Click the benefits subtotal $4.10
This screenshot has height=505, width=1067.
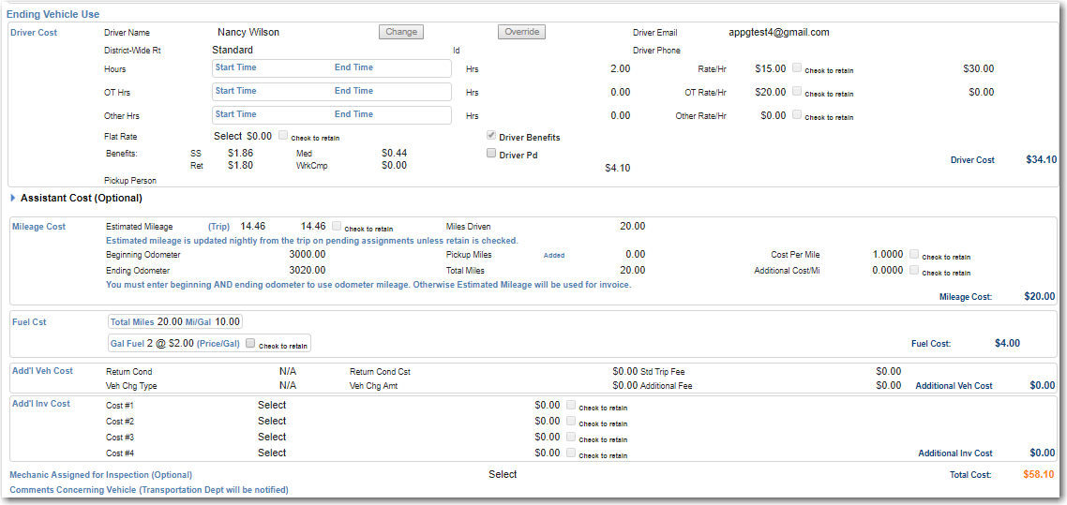617,168
